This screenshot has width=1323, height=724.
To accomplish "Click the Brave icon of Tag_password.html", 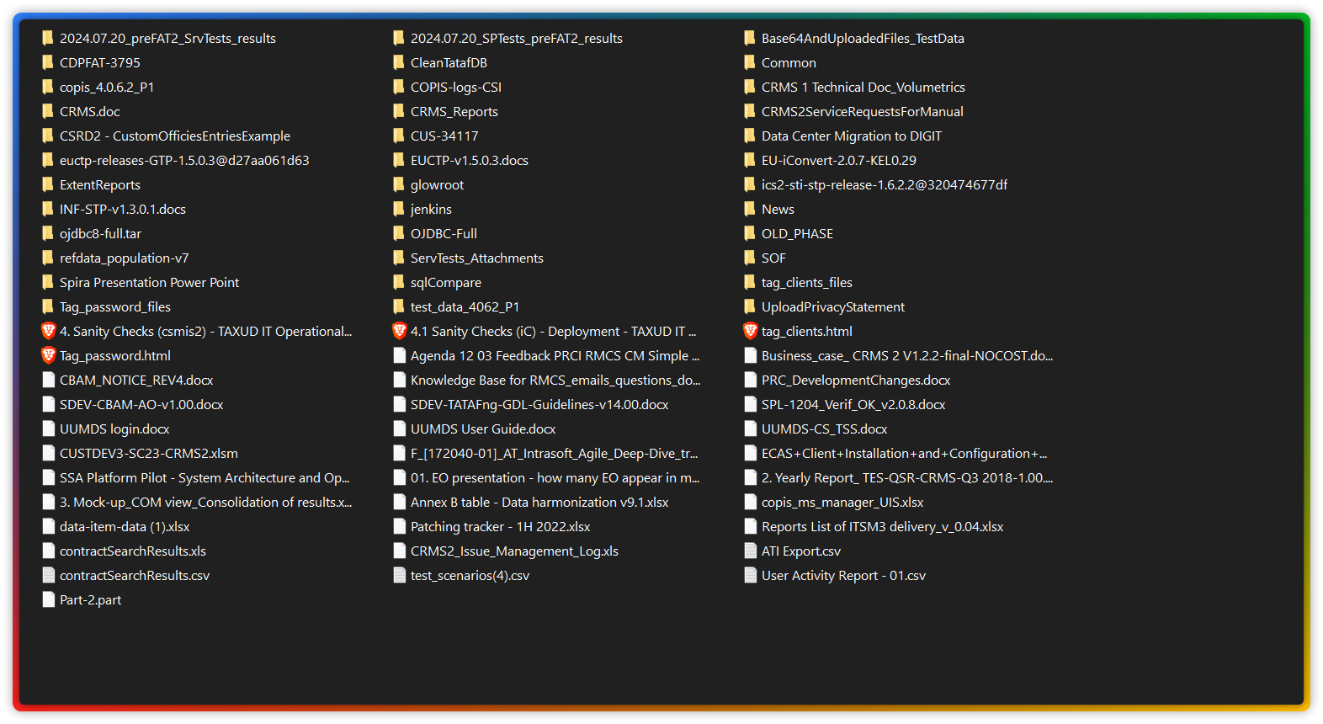I will point(48,355).
